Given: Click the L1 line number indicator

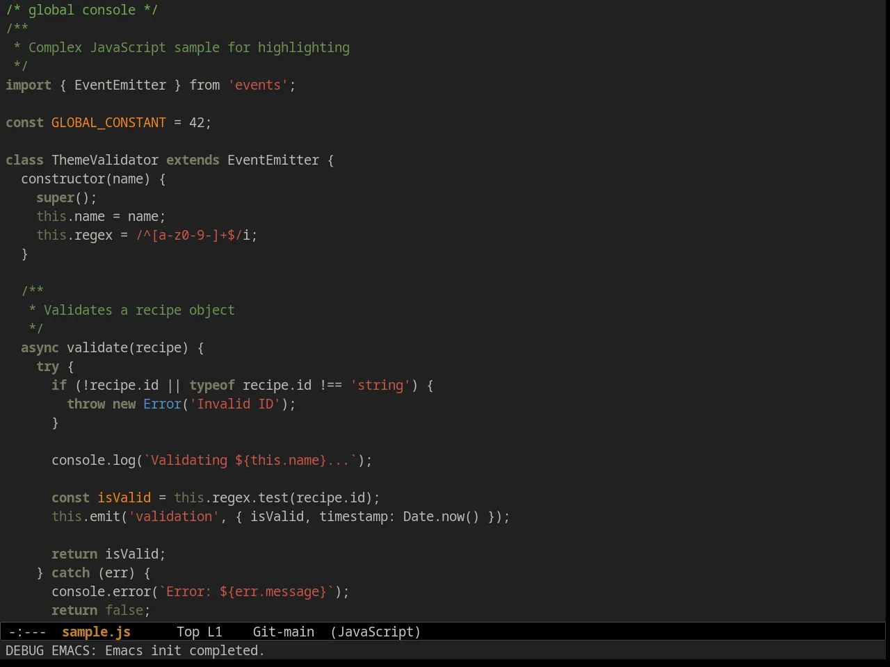Looking at the screenshot, I should 215,632.
